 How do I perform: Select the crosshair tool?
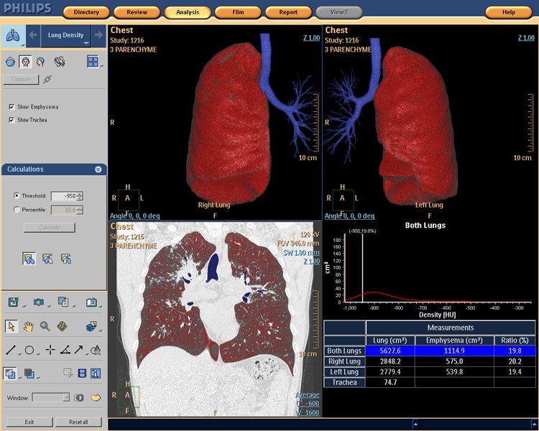pos(50,351)
